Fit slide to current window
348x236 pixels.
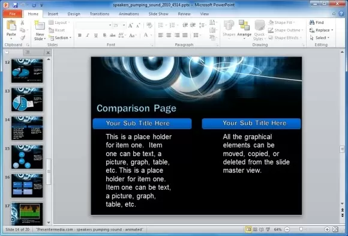(x=335, y=229)
